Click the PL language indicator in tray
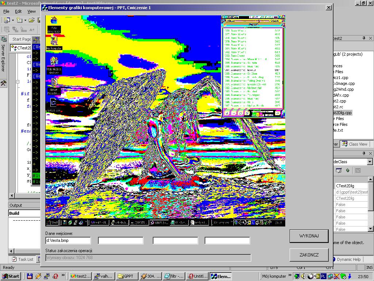Viewport: 374px width, 281px height. [324, 276]
